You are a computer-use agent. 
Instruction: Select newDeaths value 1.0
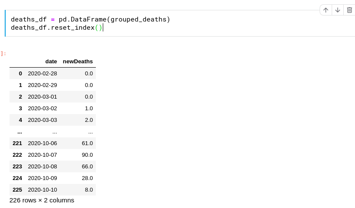(x=89, y=109)
